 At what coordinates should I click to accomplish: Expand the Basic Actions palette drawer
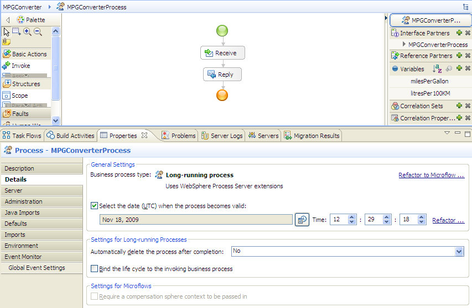coord(26,54)
